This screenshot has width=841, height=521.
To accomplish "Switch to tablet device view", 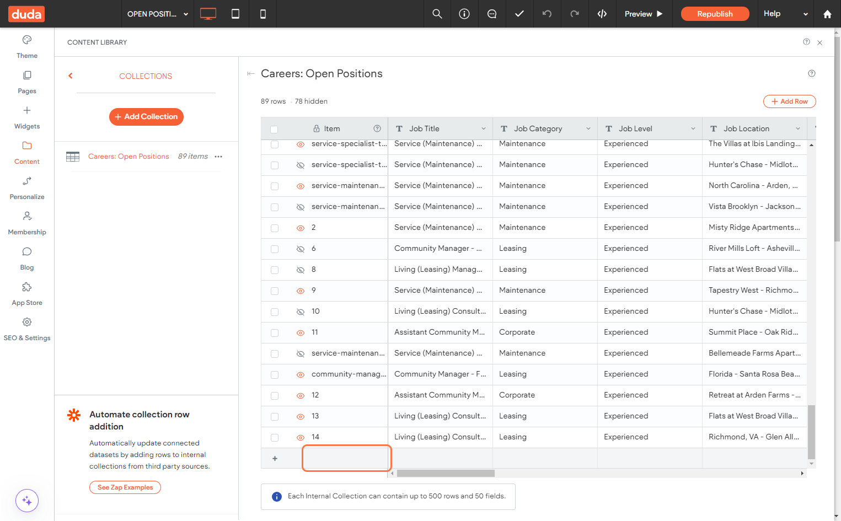I will pyautogui.click(x=235, y=14).
